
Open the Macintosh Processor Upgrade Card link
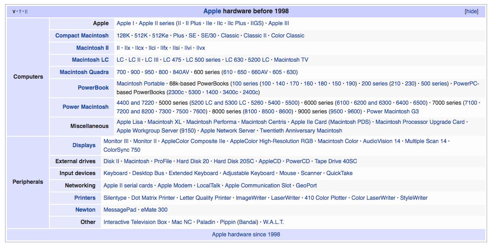click(x=420, y=122)
